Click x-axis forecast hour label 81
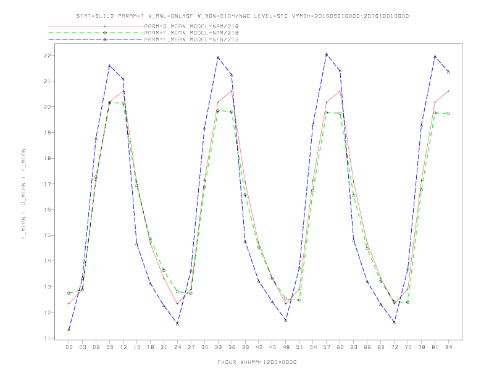The image size is (489, 378). pyautogui.click(x=435, y=347)
